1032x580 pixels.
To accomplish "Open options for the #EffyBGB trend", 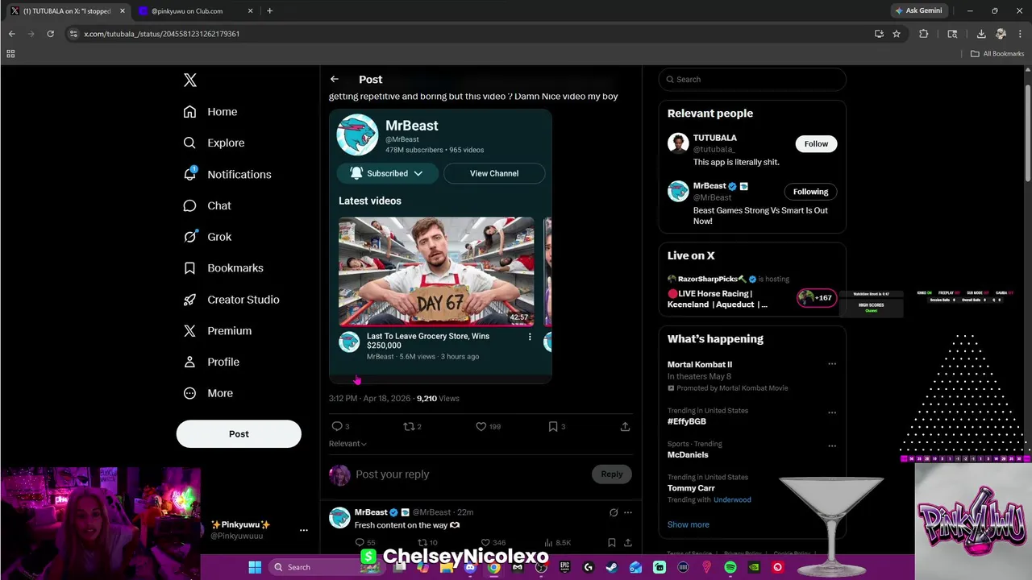I will click(x=832, y=412).
